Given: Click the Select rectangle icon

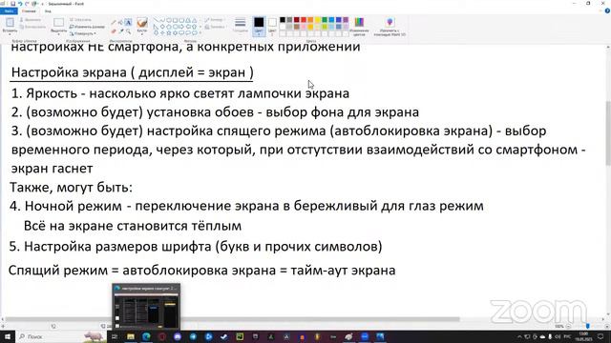Looking at the screenshot, I should coord(58,22).
